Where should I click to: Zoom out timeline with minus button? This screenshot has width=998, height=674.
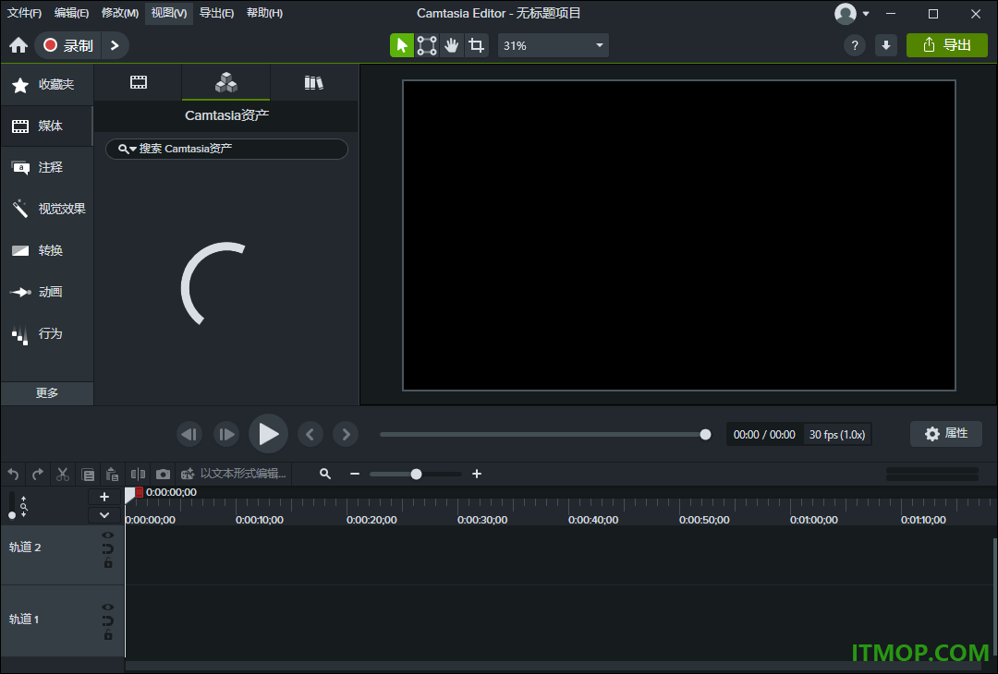(355, 474)
